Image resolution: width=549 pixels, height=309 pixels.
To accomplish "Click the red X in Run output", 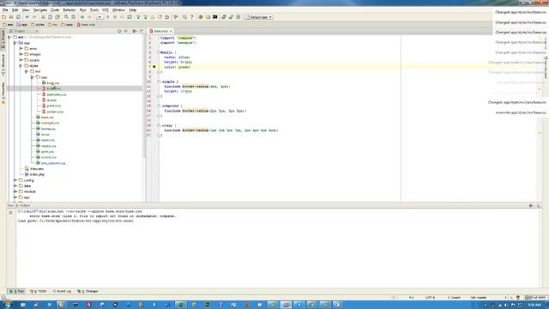I will click(x=10, y=213).
